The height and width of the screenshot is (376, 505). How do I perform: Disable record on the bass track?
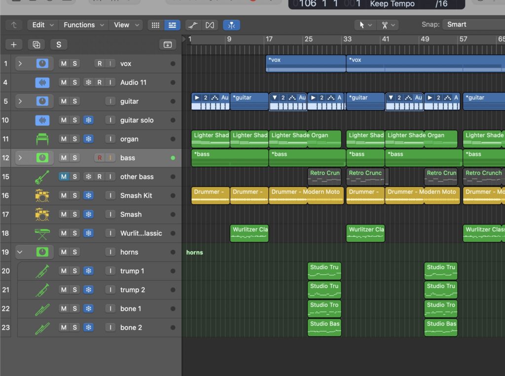(x=99, y=158)
